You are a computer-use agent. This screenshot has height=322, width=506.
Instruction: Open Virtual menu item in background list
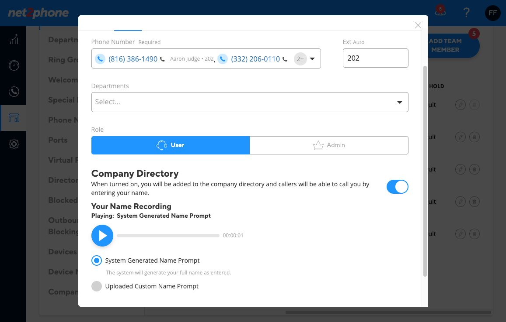[x=63, y=160]
